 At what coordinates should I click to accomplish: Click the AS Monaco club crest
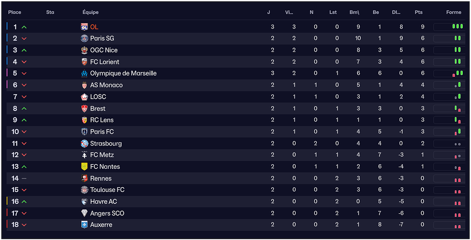[84, 85]
